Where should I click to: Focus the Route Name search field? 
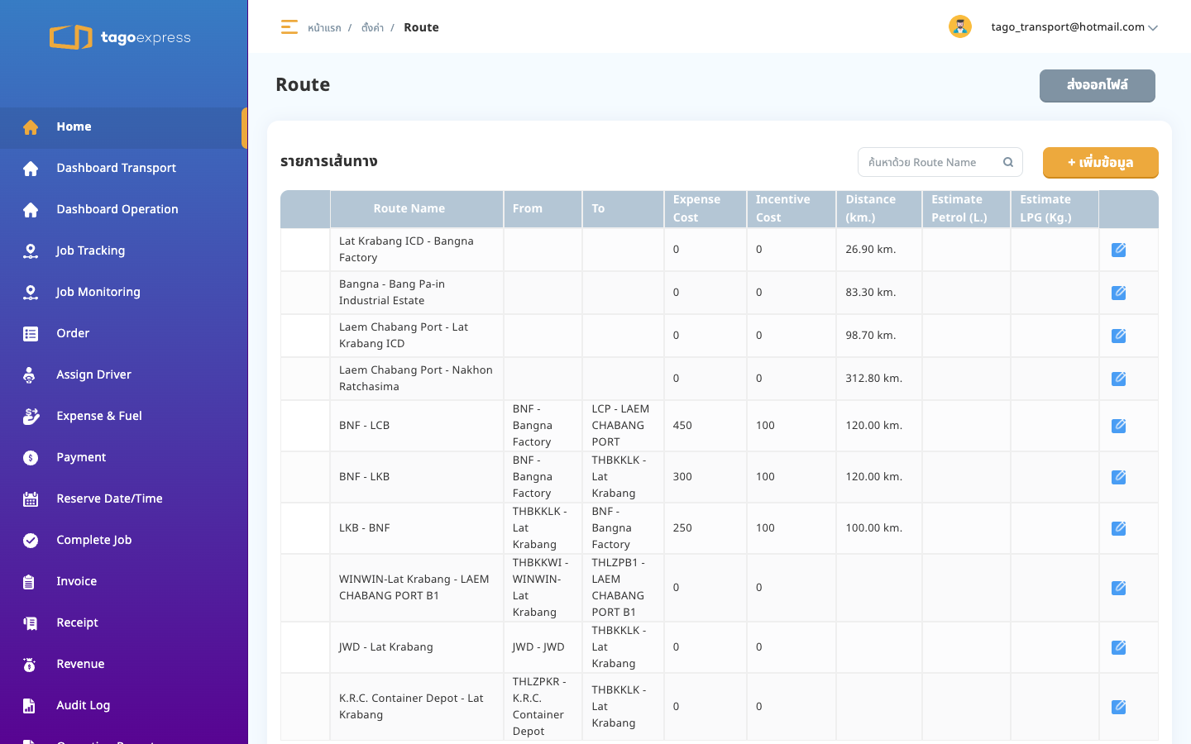[940, 162]
